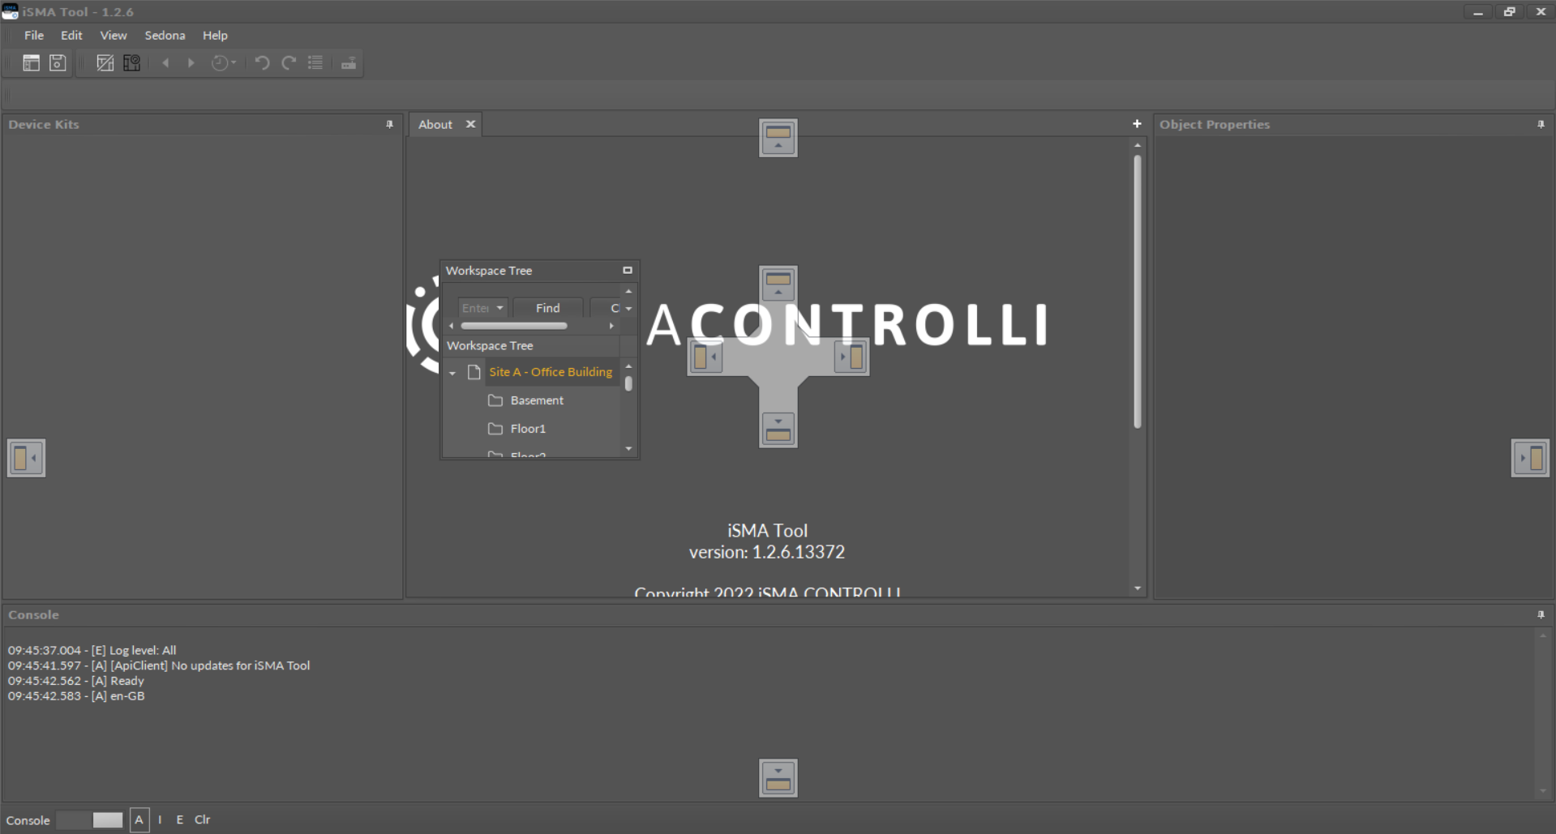The width and height of the screenshot is (1556, 834).
Task: Click the undo arrow in toolbar
Action: [262, 63]
